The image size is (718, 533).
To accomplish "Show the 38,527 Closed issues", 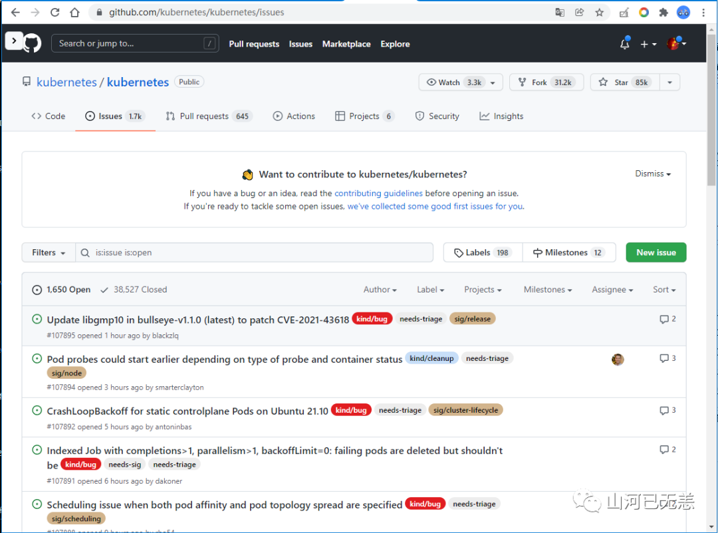I will pyautogui.click(x=134, y=289).
